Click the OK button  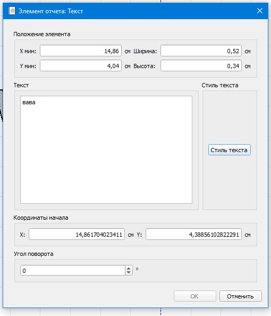(195, 296)
